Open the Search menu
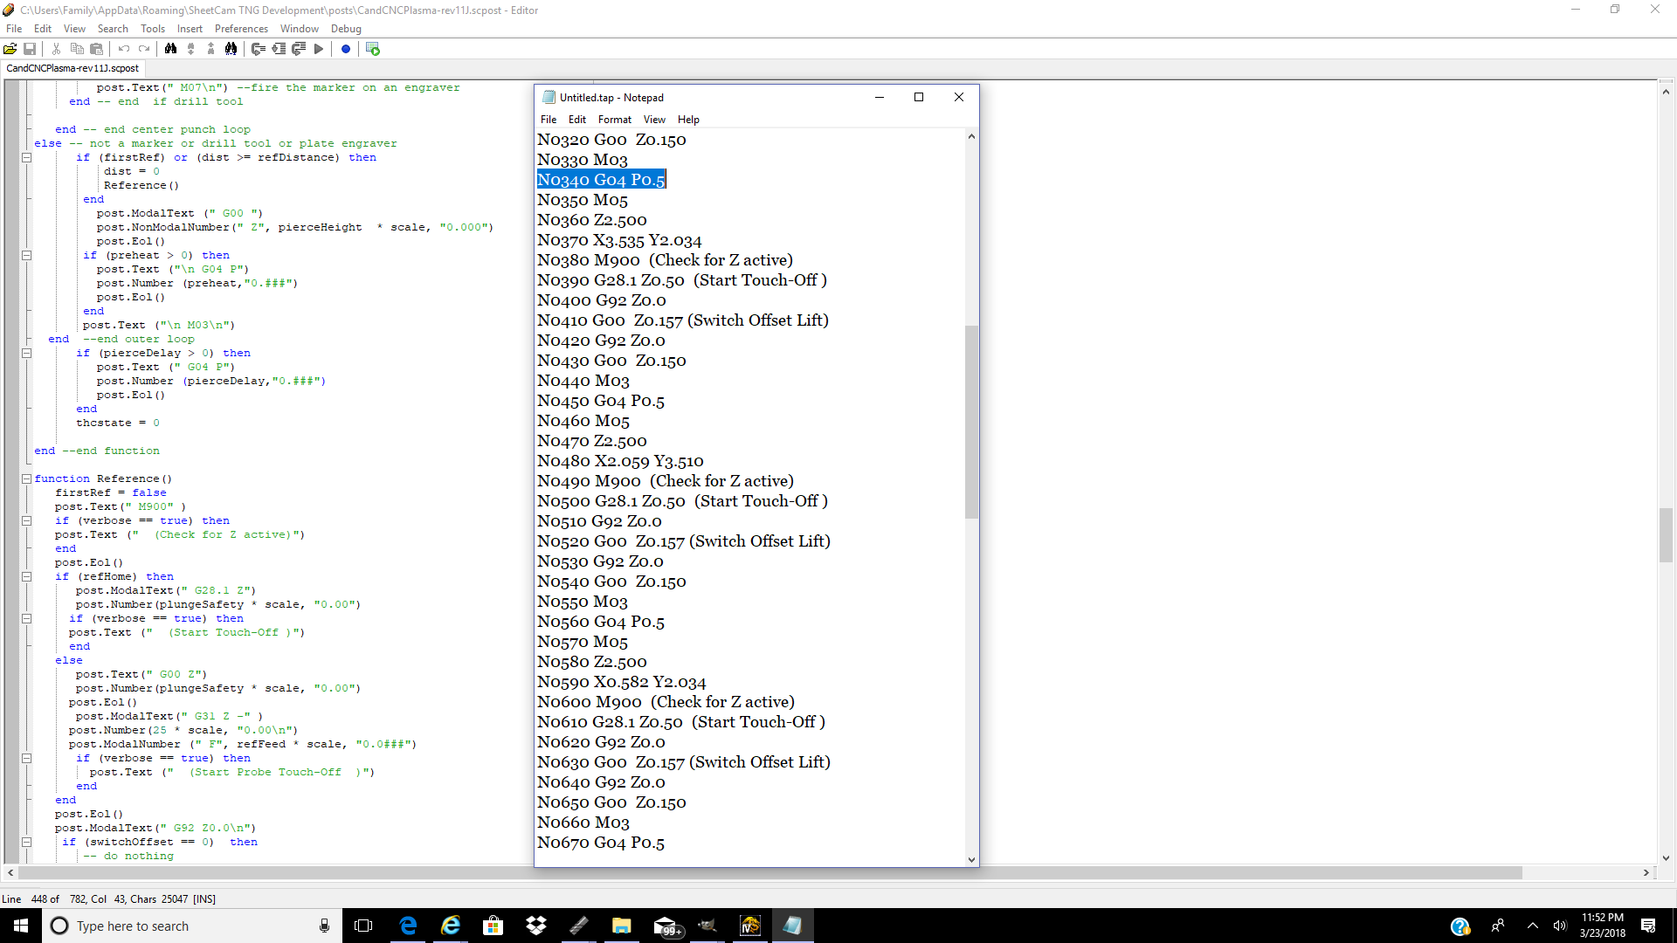Image resolution: width=1677 pixels, height=943 pixels. [113, 29]
